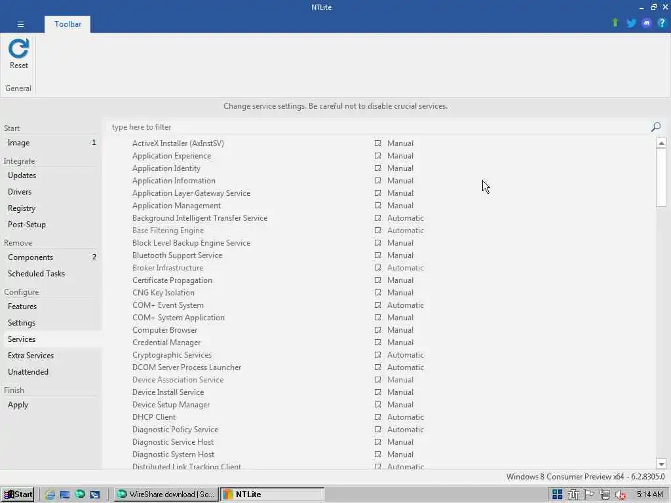Select the Device Setup Manager row
The image size is (671, 503).
click(x=381, y=405)
